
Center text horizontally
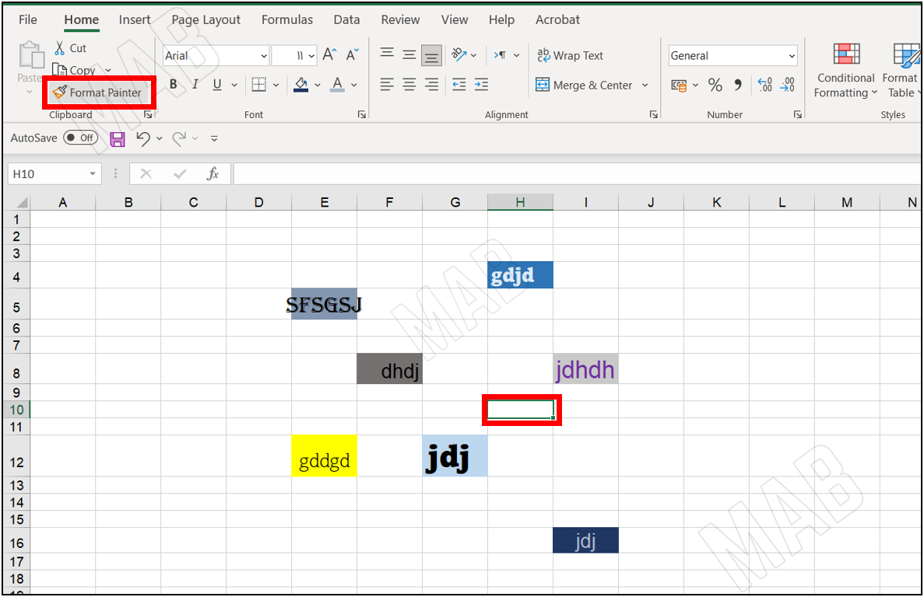click(409, 85)
